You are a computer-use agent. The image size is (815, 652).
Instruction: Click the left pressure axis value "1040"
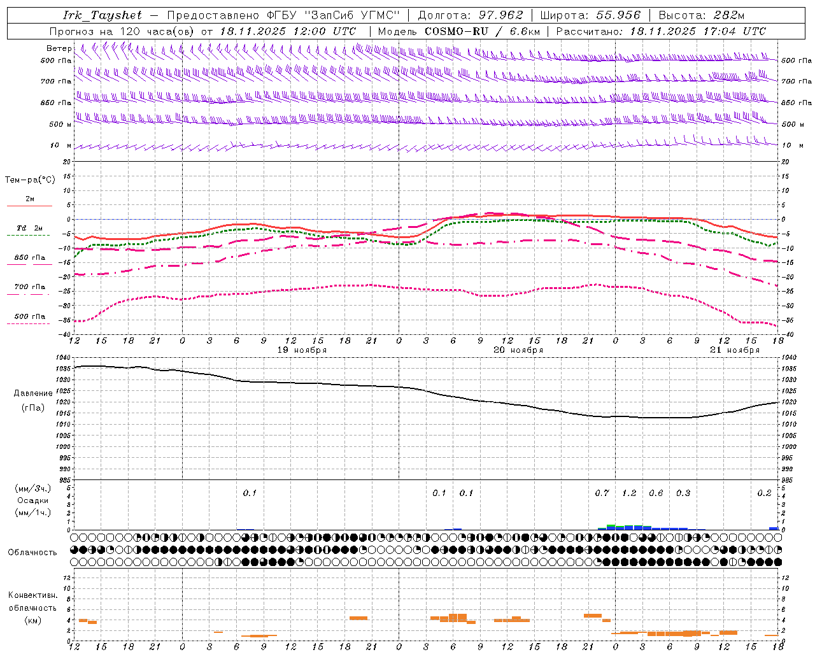(62, 357)
